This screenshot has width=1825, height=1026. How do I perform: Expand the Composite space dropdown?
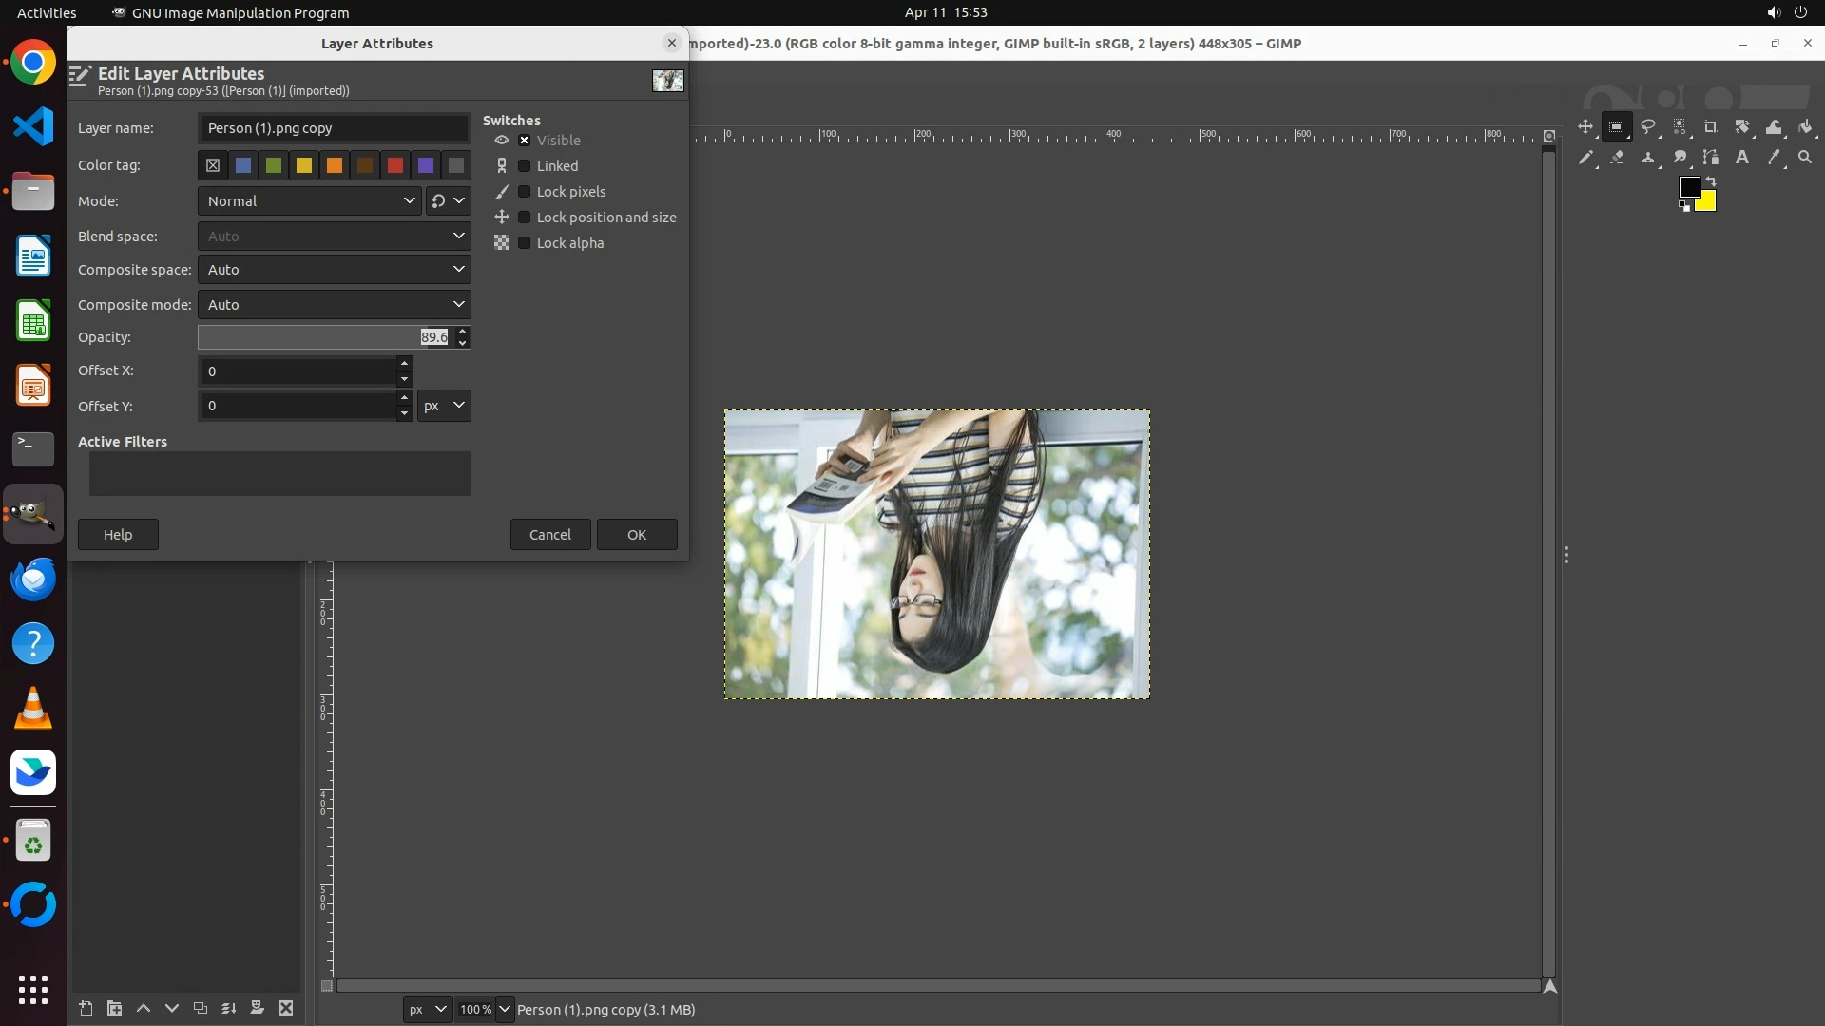[x=334, y=270]
